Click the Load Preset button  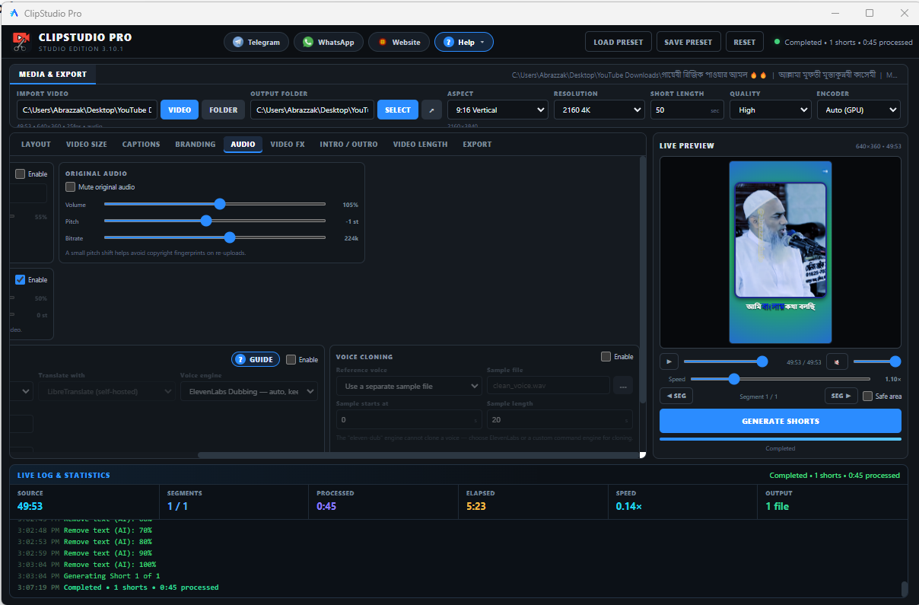[618, 42]
